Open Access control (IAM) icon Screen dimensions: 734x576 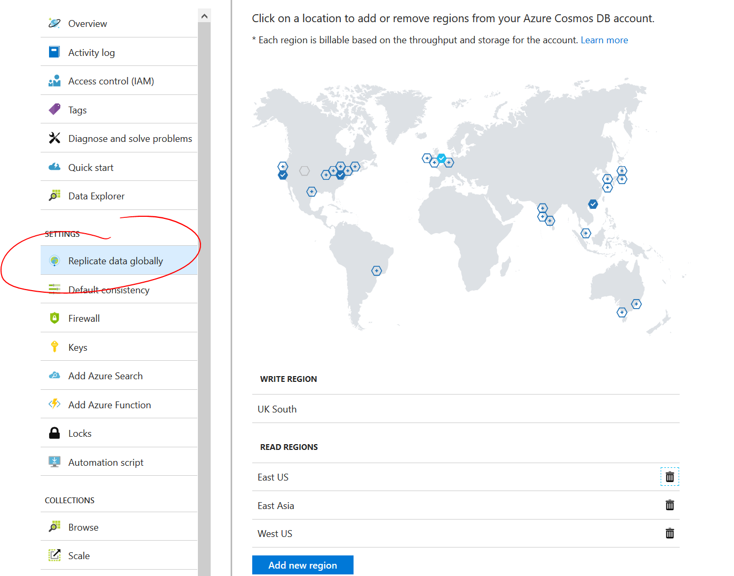click(54, 80)
